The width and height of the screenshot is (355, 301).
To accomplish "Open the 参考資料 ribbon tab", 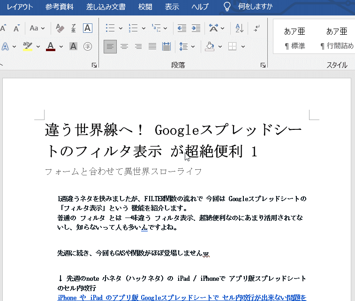I will [x=59, y=7].
